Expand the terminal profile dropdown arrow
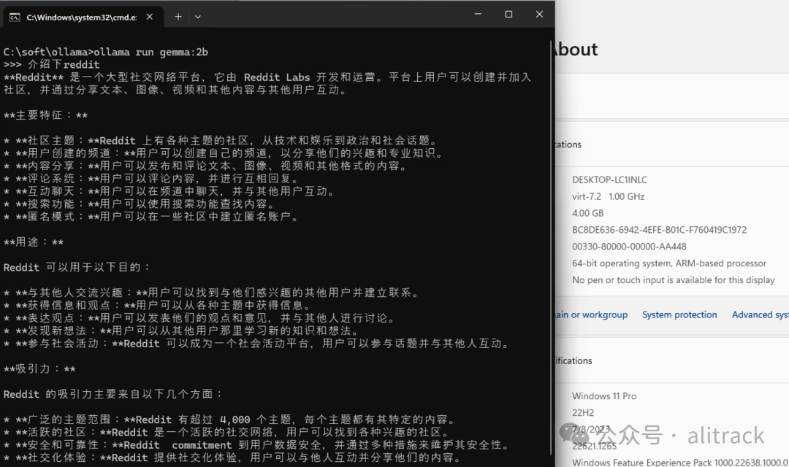The width and height of the screenshot is (789, 467). tap(198, 17)
